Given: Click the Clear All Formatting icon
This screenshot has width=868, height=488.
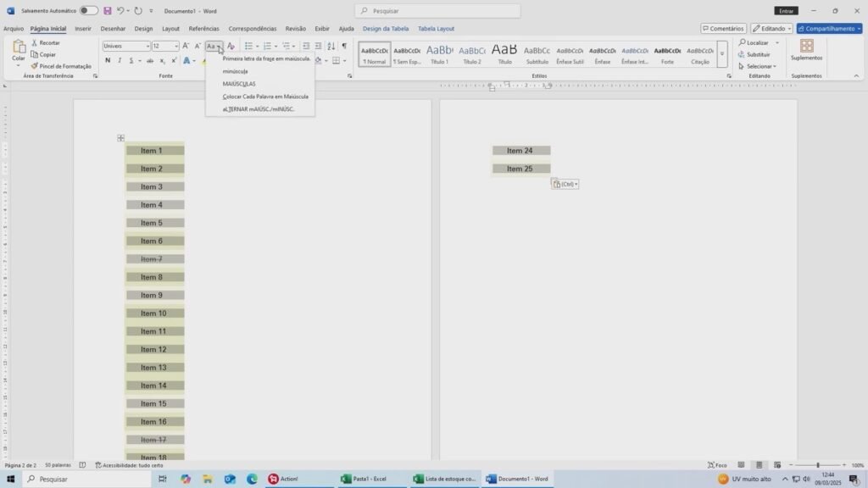Looking at the screenshot, I should [x=231, y=47].
